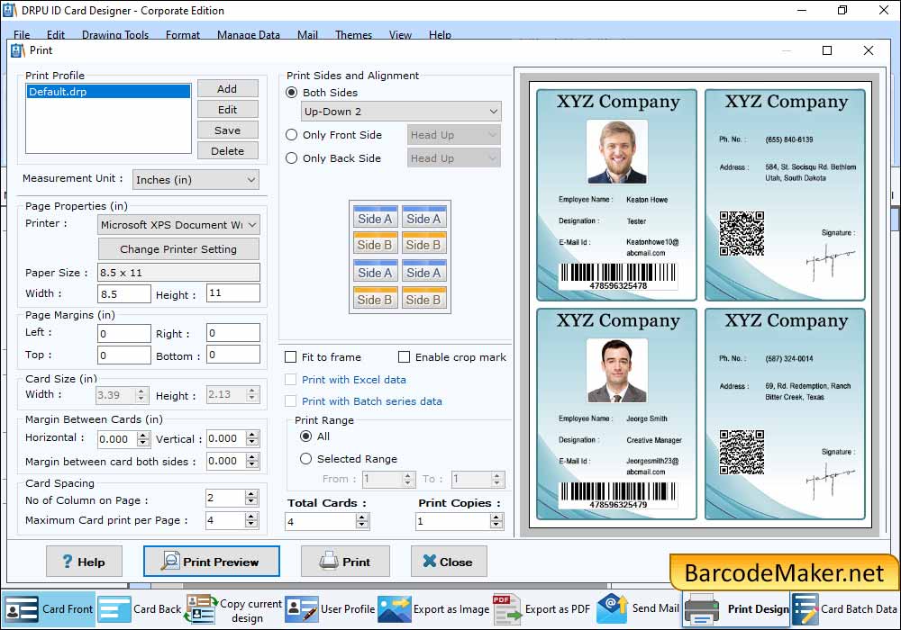Click Copy current design icon

pos(201,609)
